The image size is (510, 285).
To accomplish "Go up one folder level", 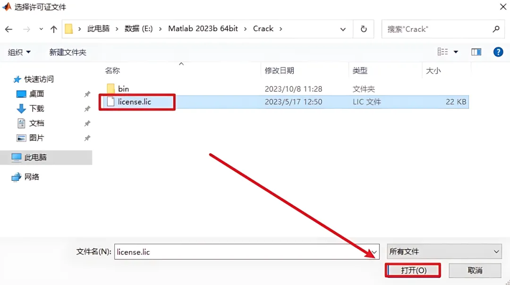I will [x=54, y=29].
